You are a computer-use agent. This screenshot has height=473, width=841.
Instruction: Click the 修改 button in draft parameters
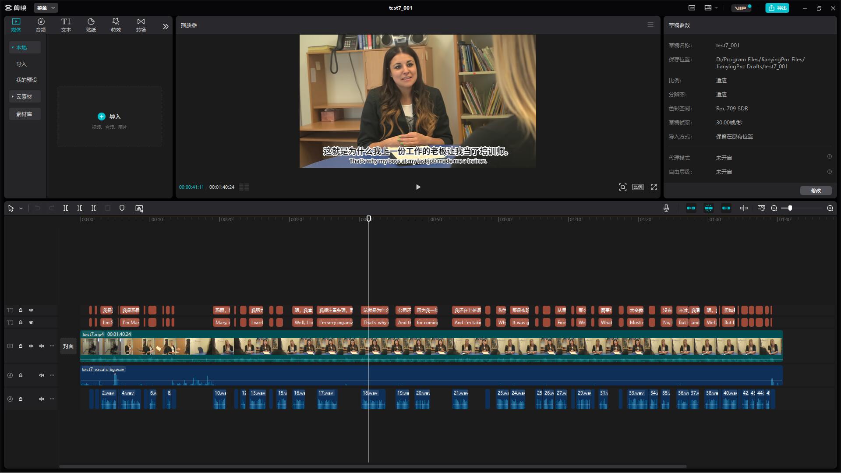[816, 191]
